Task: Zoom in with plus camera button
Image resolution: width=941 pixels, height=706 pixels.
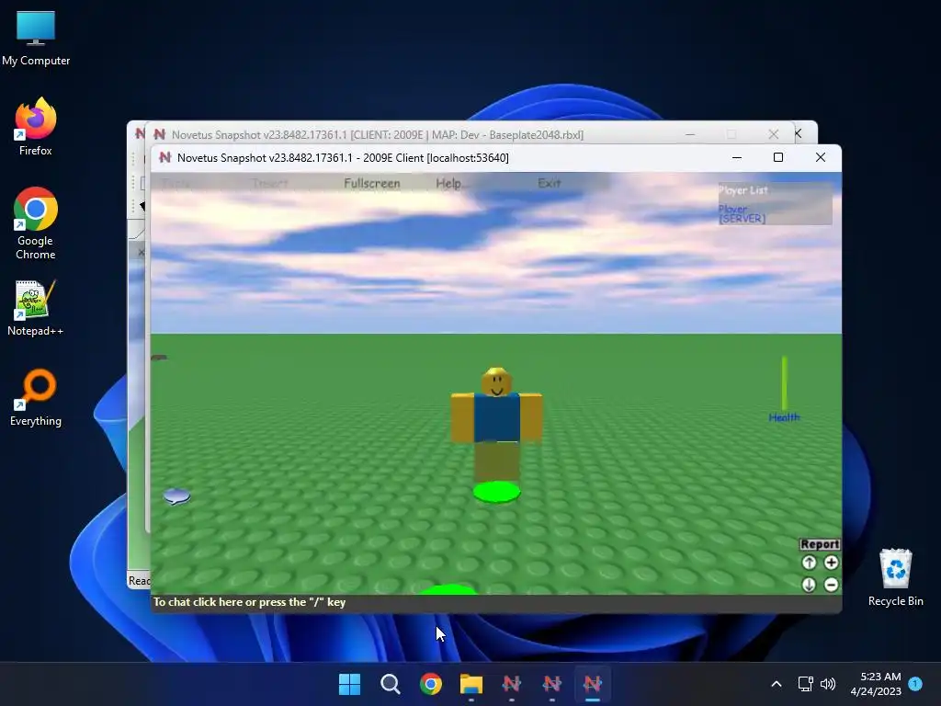Action: [831, 563]
